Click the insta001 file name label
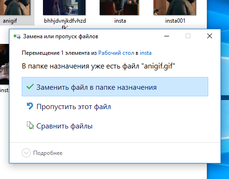 175,21
